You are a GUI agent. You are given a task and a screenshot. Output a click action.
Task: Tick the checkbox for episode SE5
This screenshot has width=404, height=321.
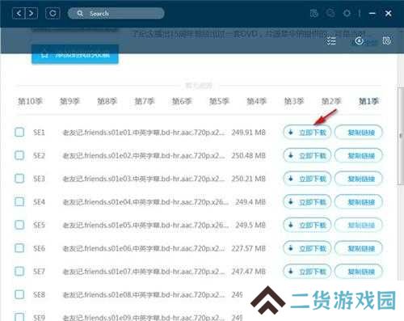tap(19, 225)
